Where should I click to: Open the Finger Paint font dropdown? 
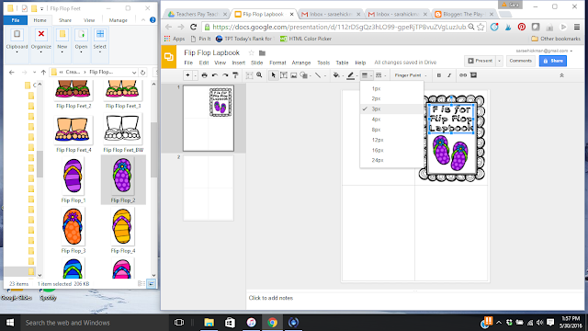411,75
